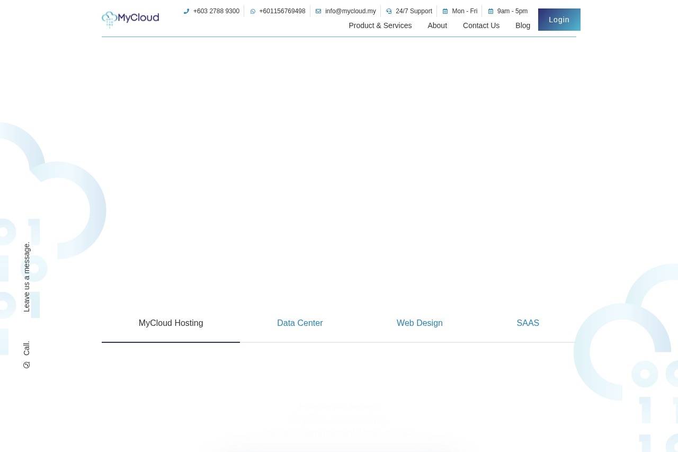Image resolution: width=678 pixels, height=452 pixels.
Task: Click the phone icon beside +603 2788 9300
Action: 186,11
